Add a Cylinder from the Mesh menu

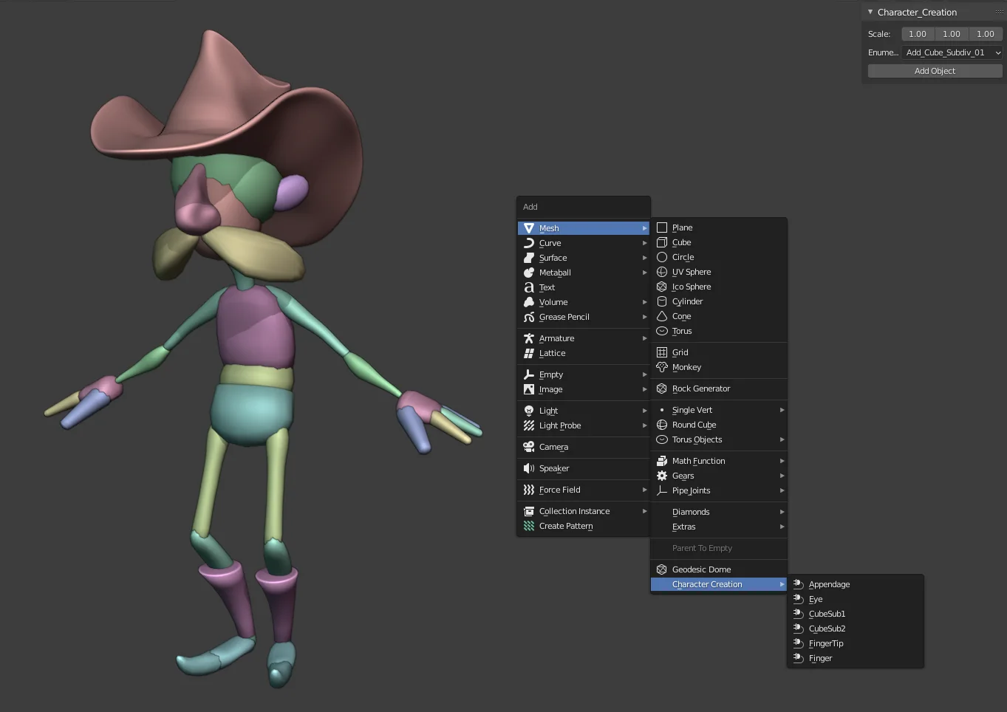687,301
